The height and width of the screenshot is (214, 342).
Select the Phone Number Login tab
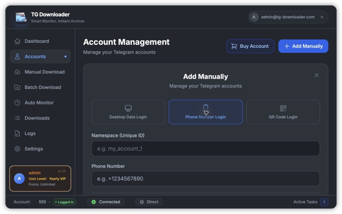pos(206,112)
